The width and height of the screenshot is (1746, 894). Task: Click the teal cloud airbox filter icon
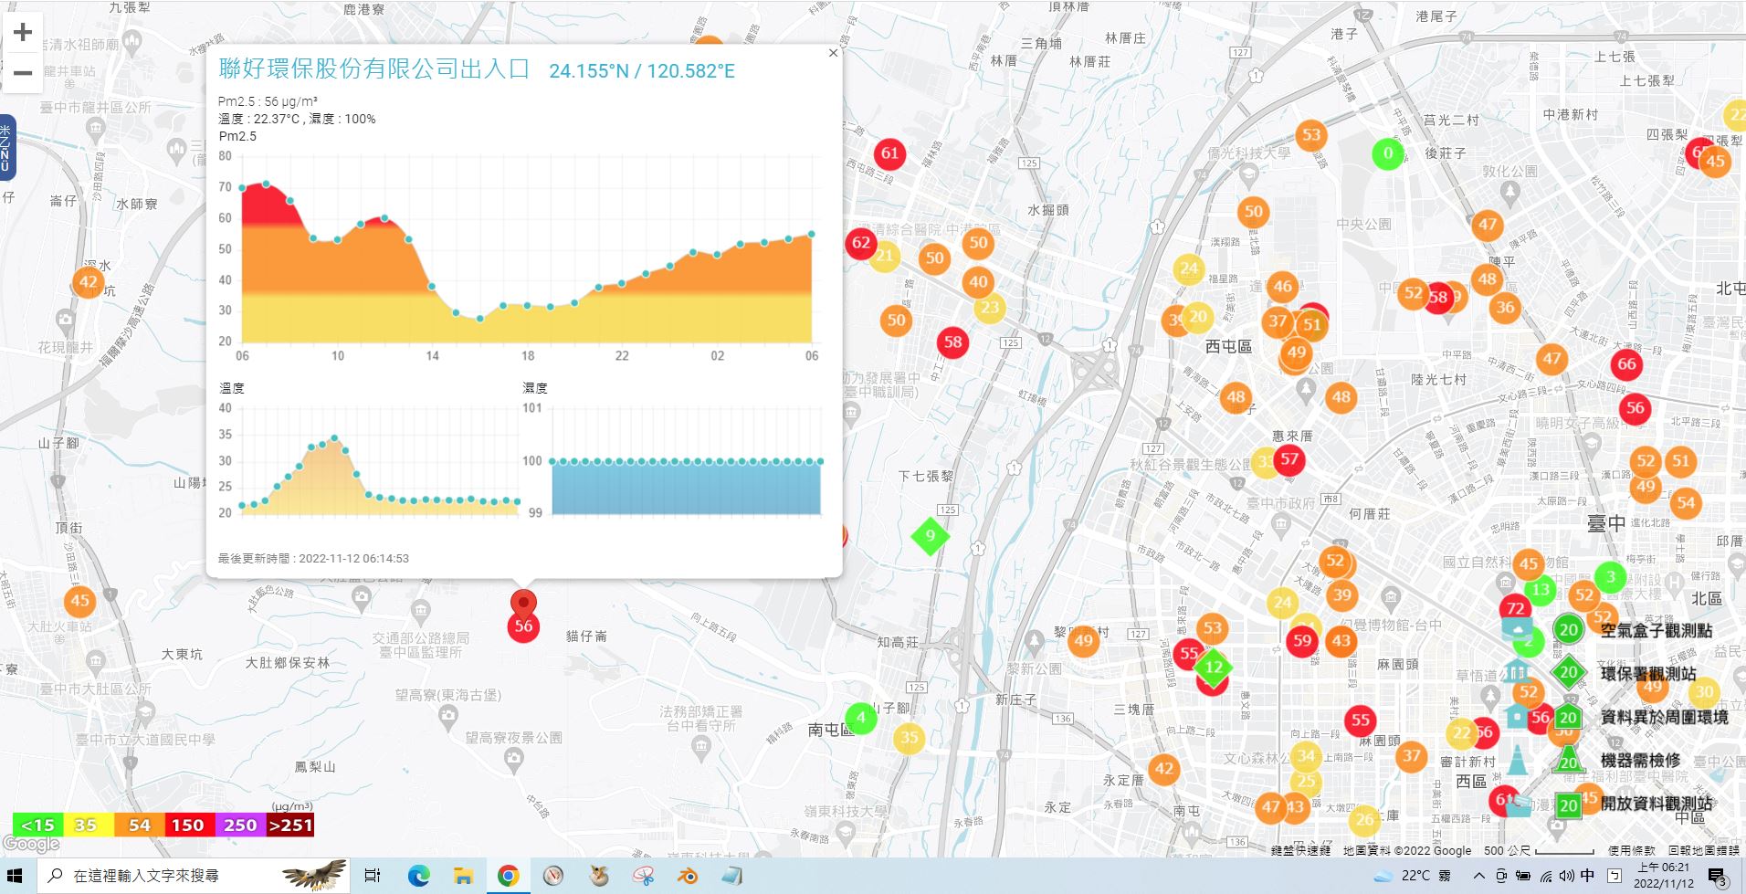coord(1518,628)
